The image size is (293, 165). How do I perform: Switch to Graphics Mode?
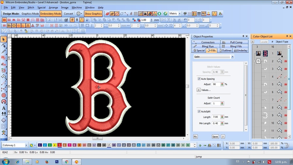pyautogui.click(x=30, y=14)
